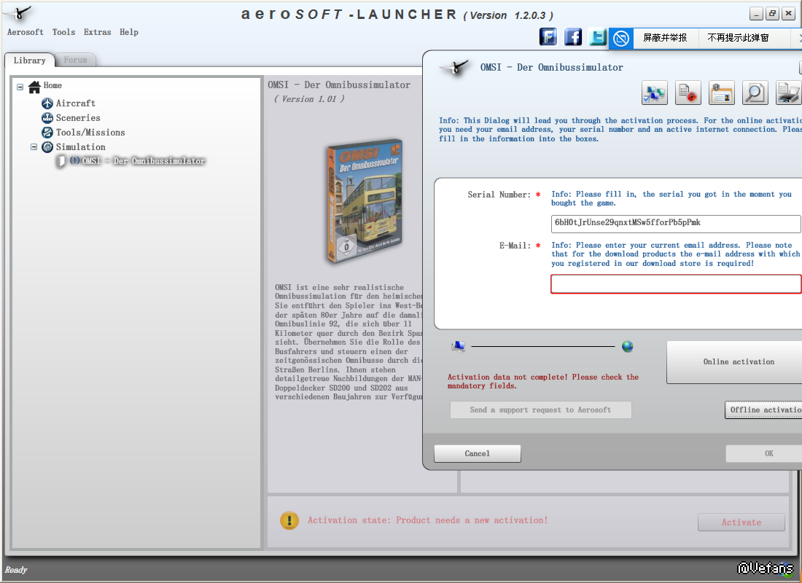Open the Twitter icon link

point(597,37)
